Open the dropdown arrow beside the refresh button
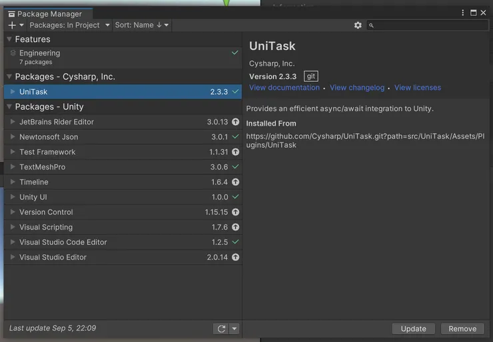The image size is (493, 342). pos(234,329)
